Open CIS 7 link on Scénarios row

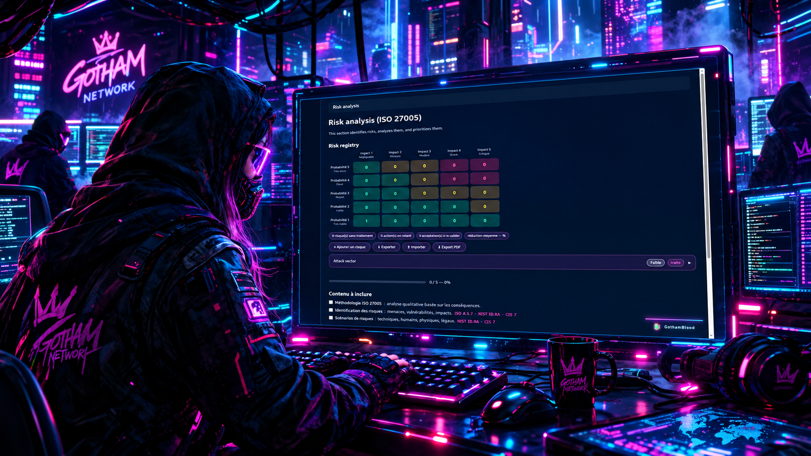[490, 321]
